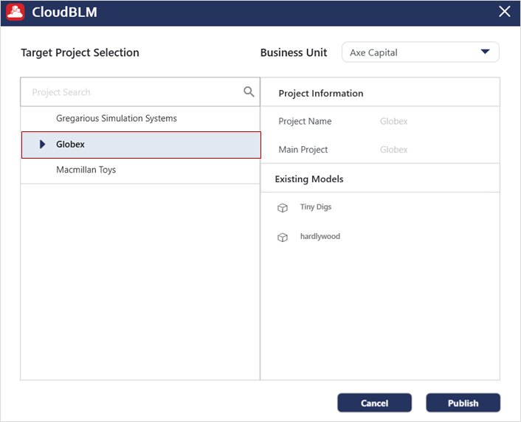Click the Existing Models section header
The image size is (521, 422).
pos(309,179)
